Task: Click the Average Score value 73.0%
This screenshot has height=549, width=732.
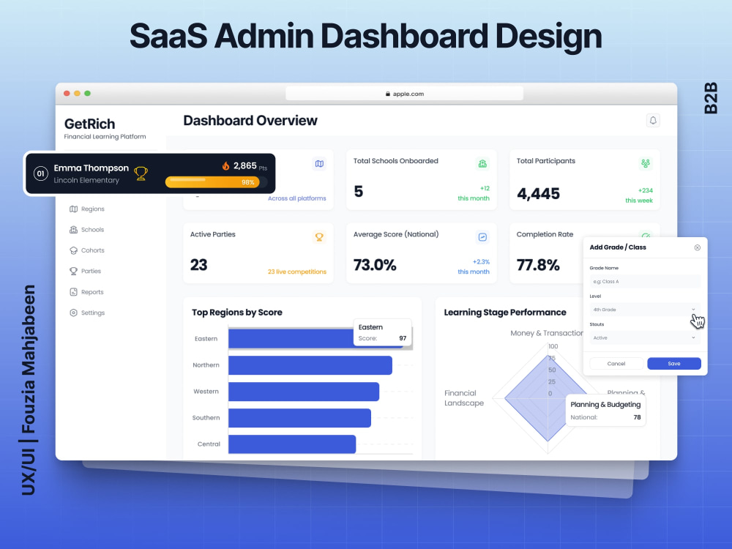Action: pos(374,265)
